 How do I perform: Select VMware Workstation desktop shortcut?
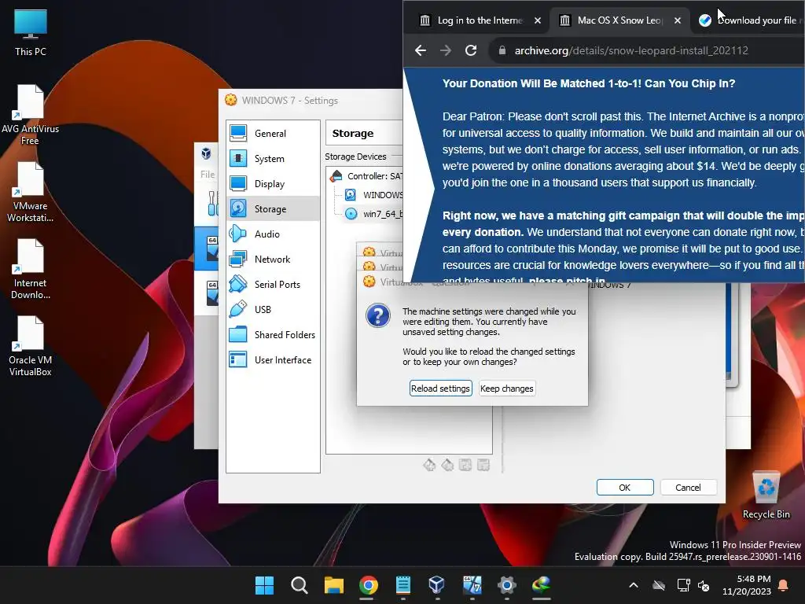31,192
